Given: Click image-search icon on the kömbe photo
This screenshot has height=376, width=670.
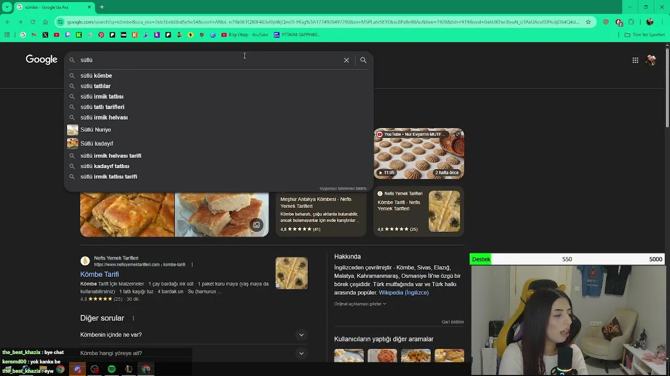Looking at the screenshot, I should tap(256, 225).
